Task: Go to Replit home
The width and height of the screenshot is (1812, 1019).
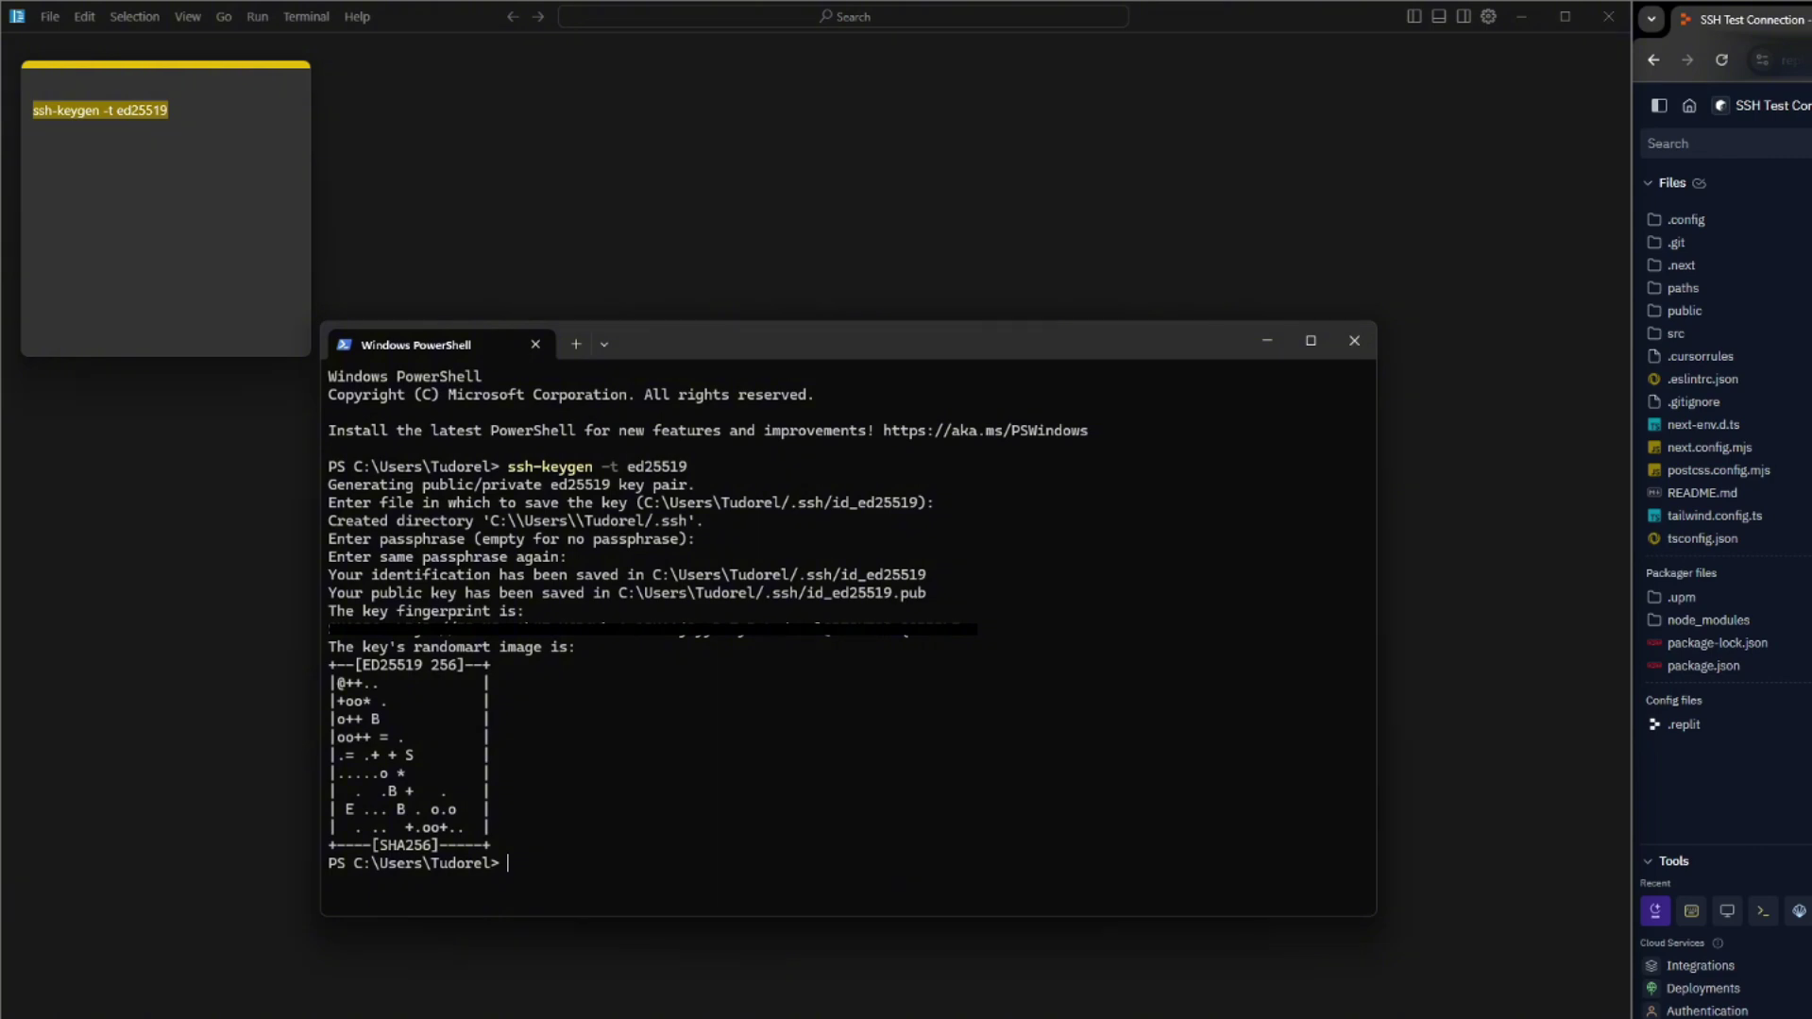Action: pyautogui.click(x=1689, y=105)
